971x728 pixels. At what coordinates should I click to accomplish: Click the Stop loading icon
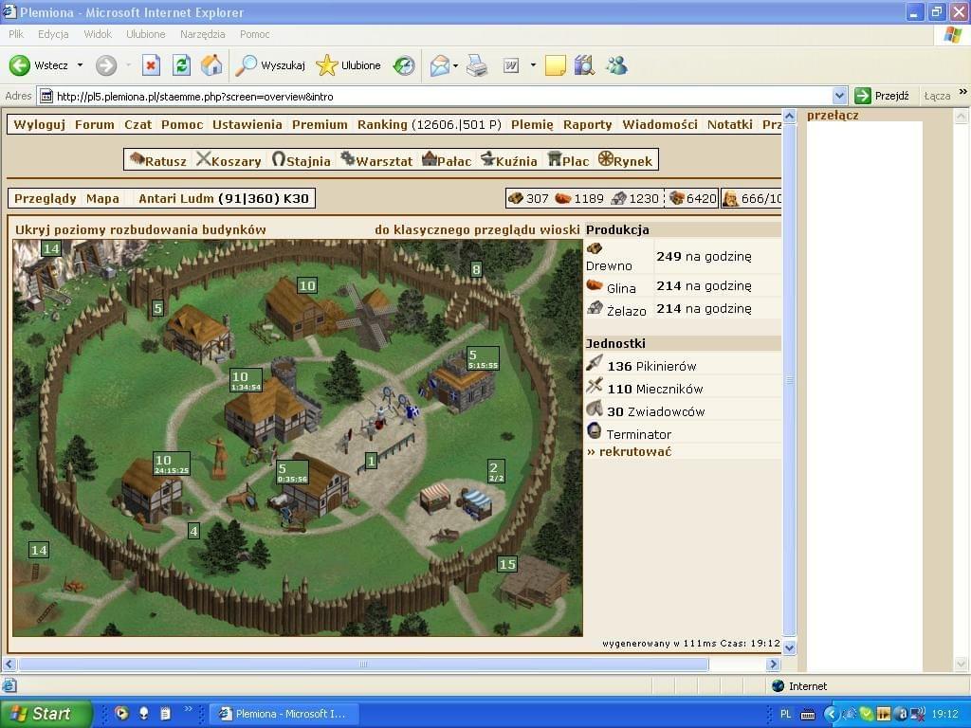pos(151,65)
